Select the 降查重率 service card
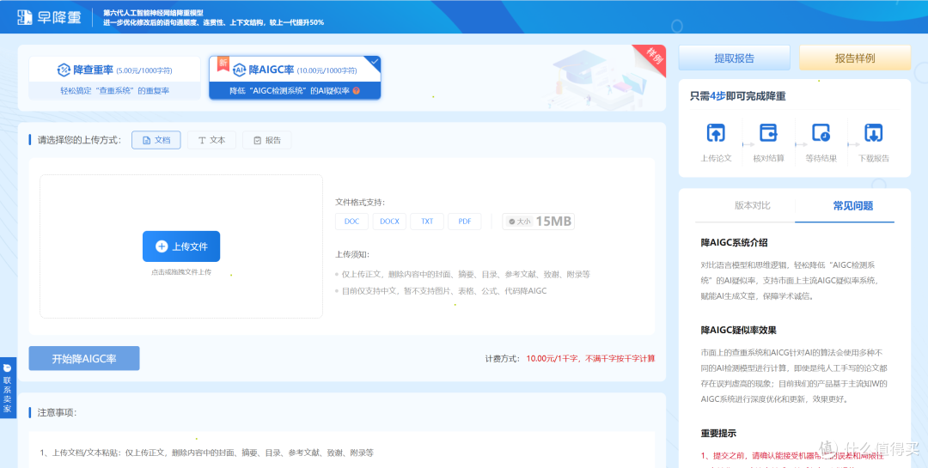Viewport: 928px width, 468px height. tap(115, 77)
